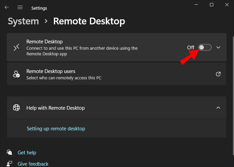Click the Give feedback link
The width and height of the screenshot is (234, 167).
(33, 164)
